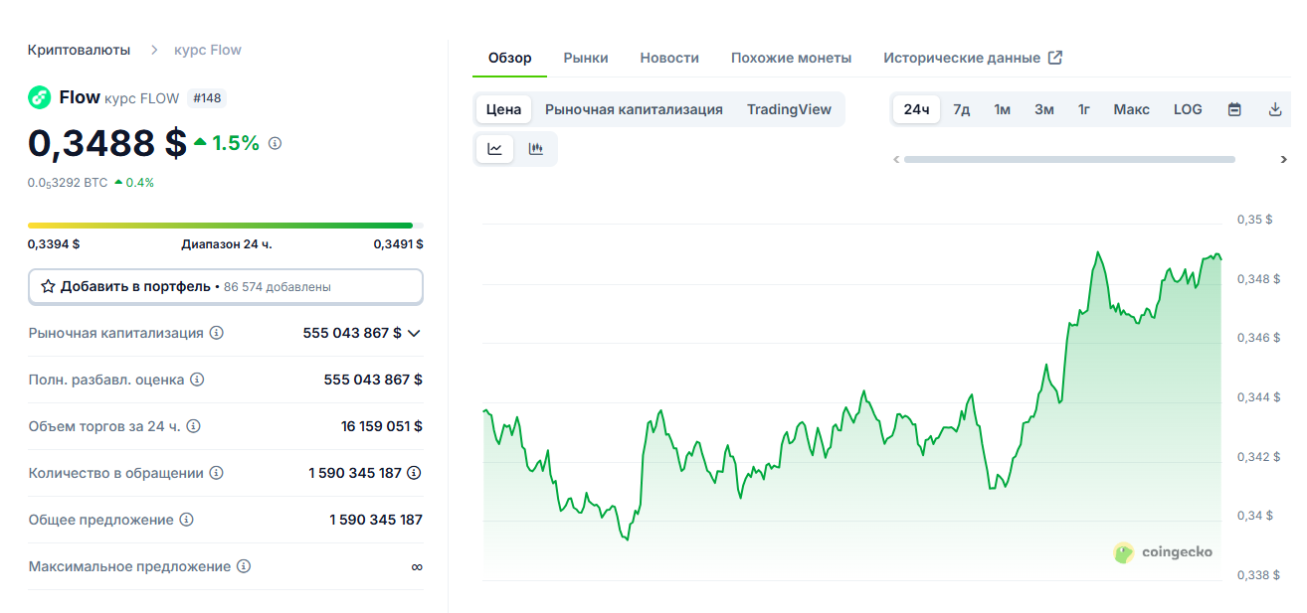Viewport: 1307px width, 613px height.
Task: Switch to candlestick chart icon
Action: tap(536, 149)
